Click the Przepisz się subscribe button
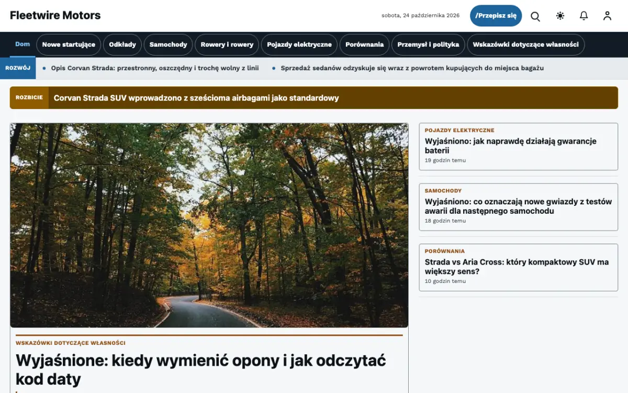Screen dimensions: 628x393 coord(496,16)
